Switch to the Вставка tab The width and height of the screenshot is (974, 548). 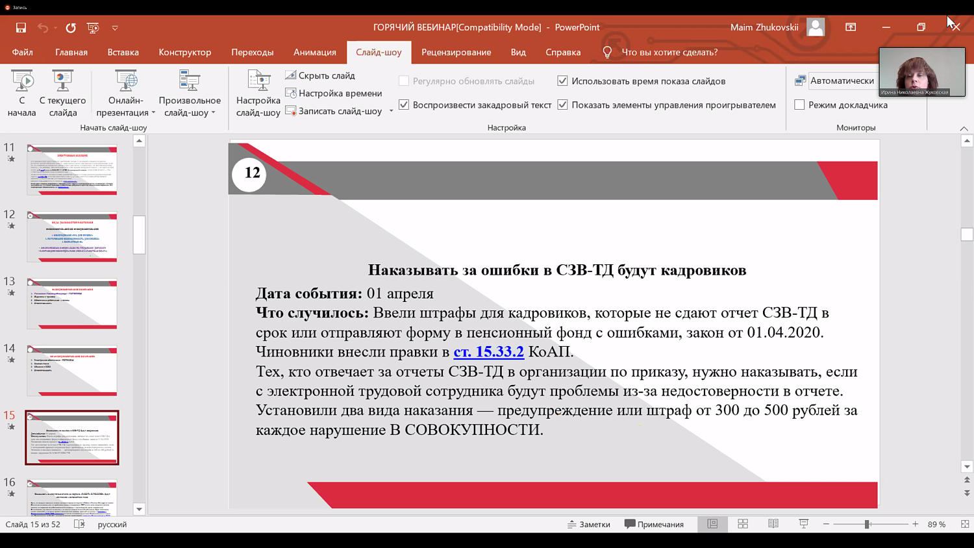tap(123, 52)
